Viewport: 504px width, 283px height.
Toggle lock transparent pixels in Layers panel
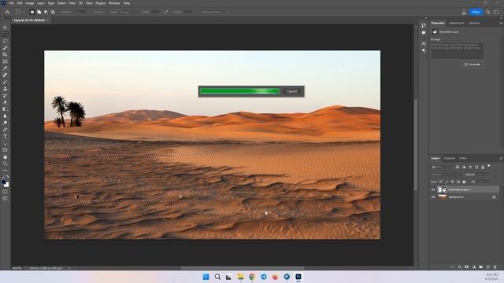pos(441,182)
